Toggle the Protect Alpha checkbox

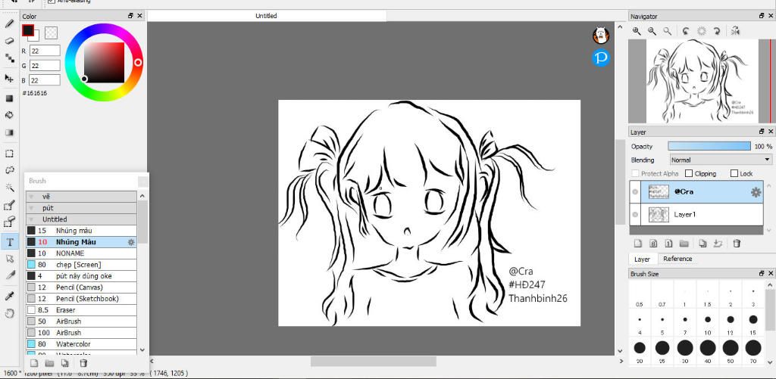click(x=636, y=173)
